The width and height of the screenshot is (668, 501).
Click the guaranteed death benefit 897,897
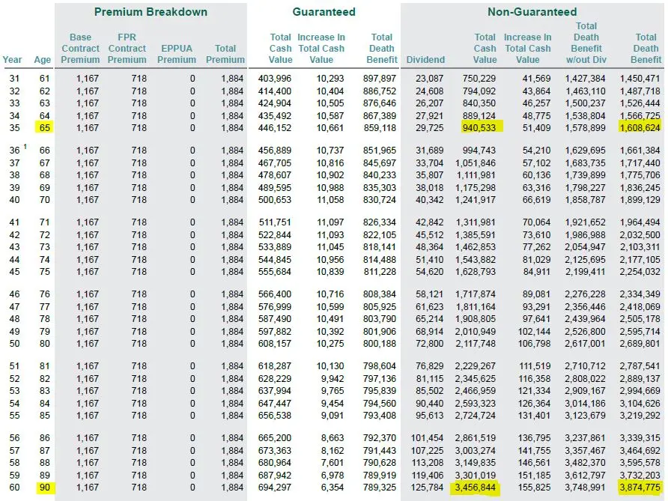(379, 79)
